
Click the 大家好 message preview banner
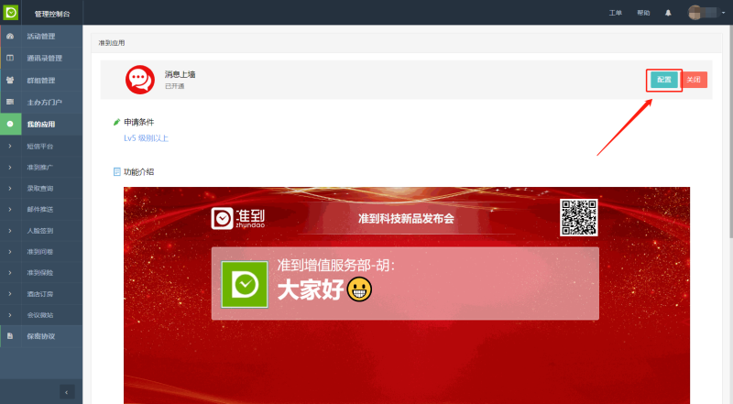(405, 283)
